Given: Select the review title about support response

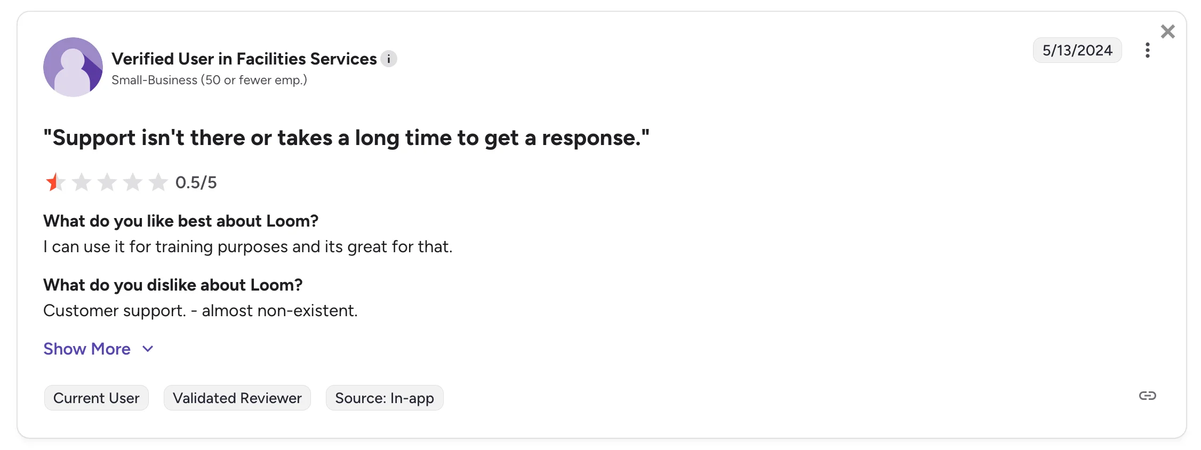Looking at the screenshot, I should (347, 138).
